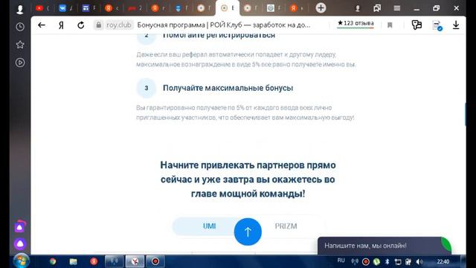Open the 'Напишите нам, мы онлайн!' chat widget
Image resolution: width=476 pixels, height=268 pixels.
(x=384, y=246)
